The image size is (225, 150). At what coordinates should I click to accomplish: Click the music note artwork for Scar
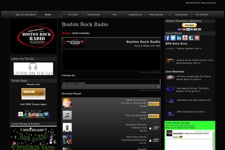tap(67, 115)
